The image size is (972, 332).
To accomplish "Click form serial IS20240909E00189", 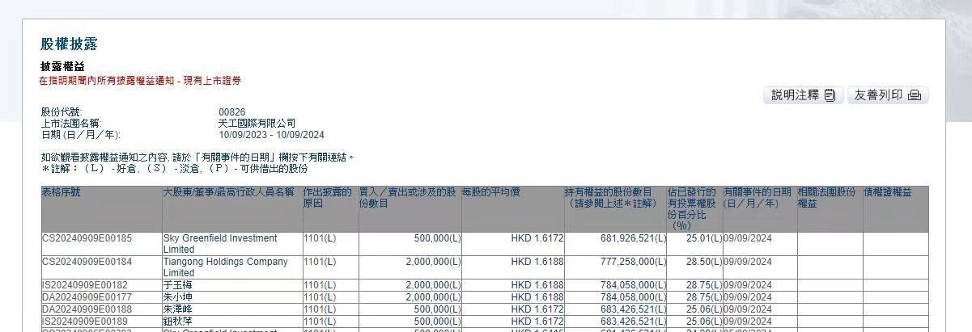I will [85, 321].
